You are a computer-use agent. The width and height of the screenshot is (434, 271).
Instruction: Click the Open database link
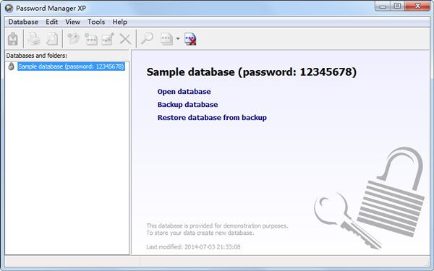coord(184,92)
